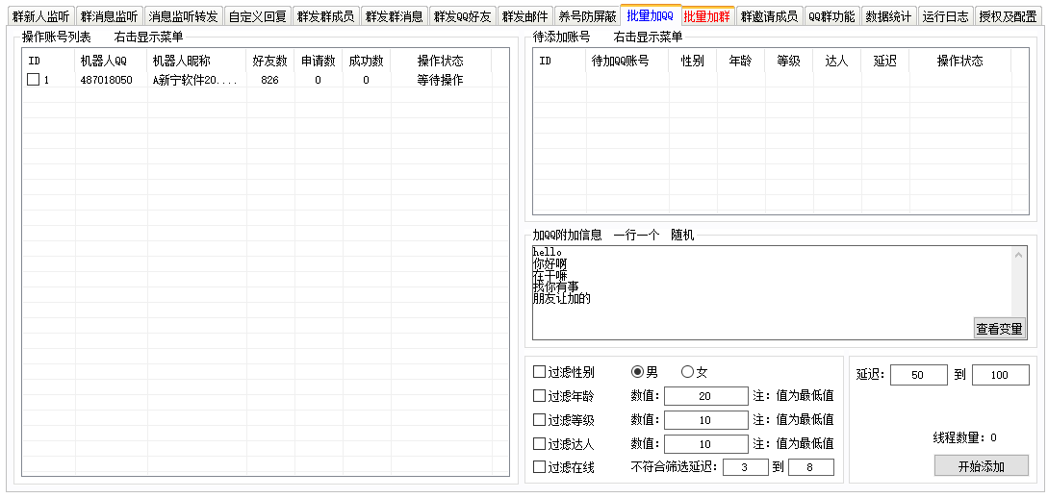Edit the 过滤等级 value field showing 10
This screenshot has height=498, width=1048.
[x=705, y=420]
